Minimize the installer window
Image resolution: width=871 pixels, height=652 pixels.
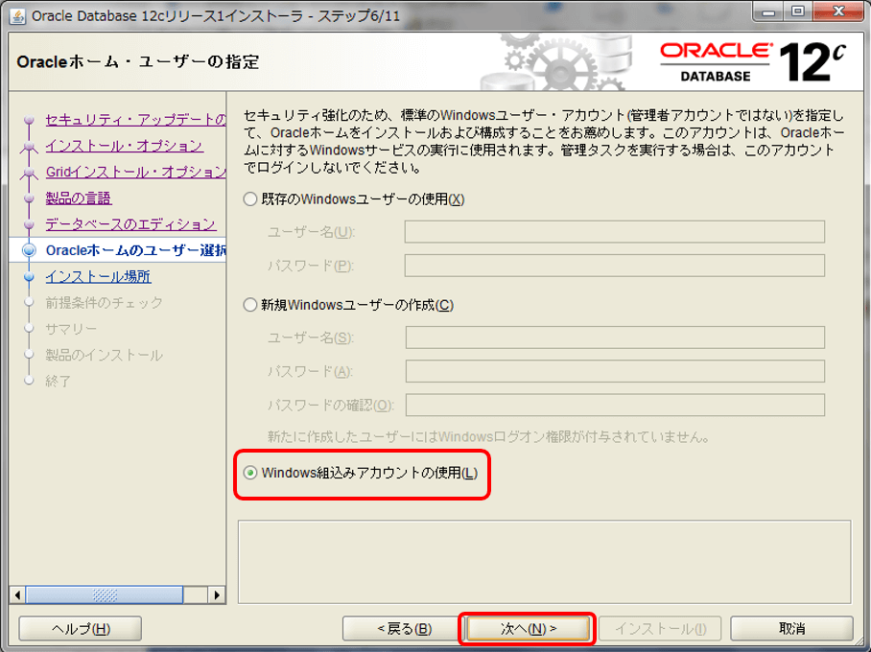click(x=768, y=12)
